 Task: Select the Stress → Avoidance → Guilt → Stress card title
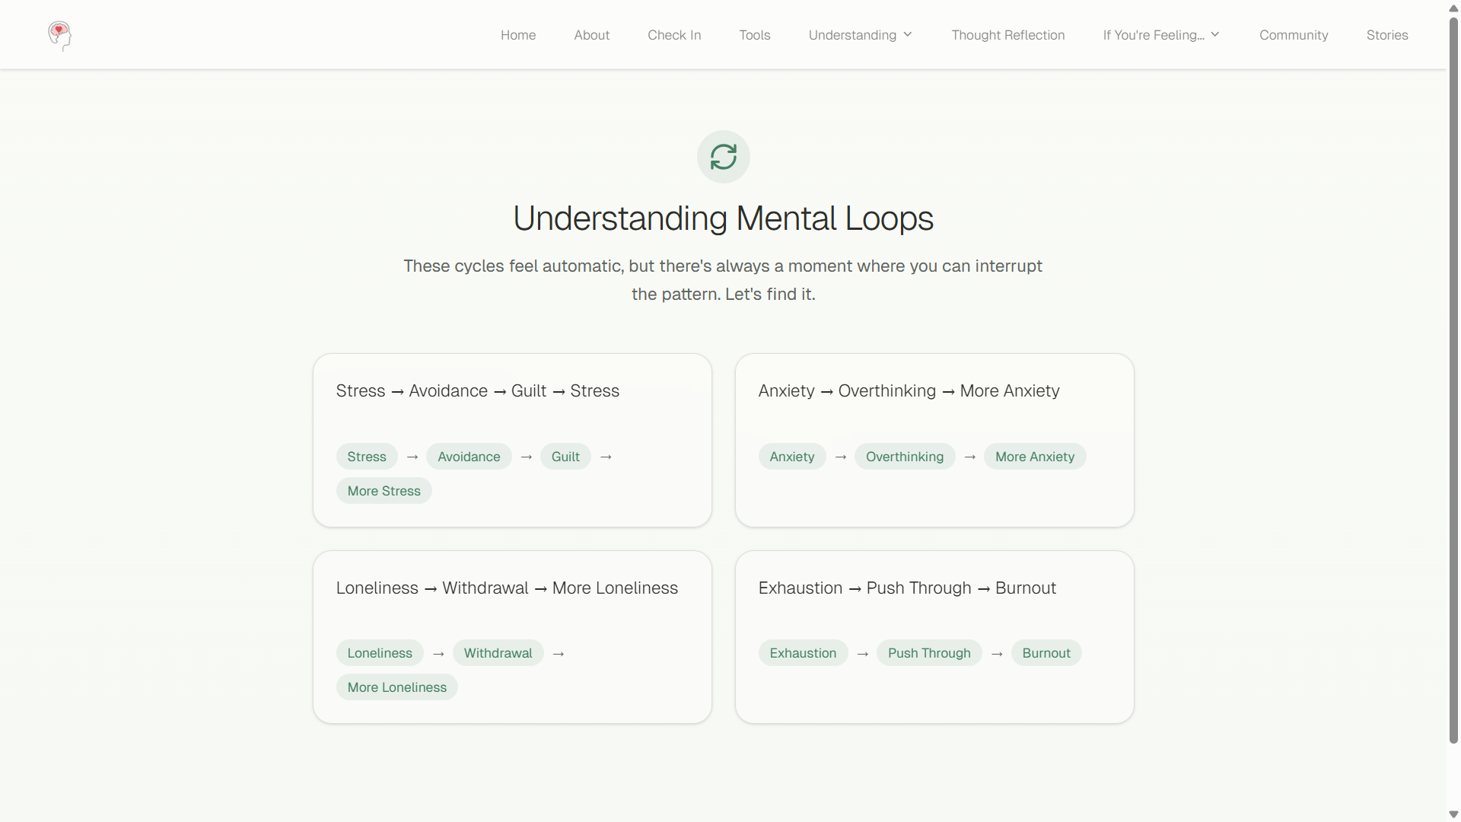coord(478,391)
